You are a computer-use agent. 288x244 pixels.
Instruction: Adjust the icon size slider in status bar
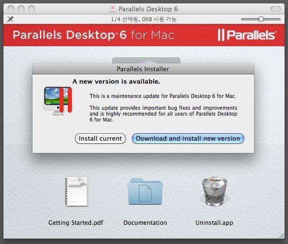click(x=261, y=19)
